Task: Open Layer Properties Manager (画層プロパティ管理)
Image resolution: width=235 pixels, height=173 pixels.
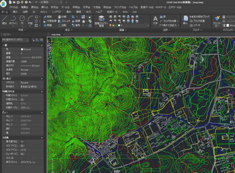Action: click(x=101, y=21)
